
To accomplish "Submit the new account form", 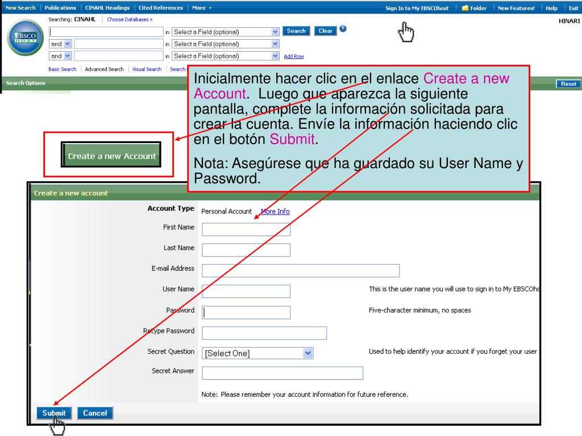I will (x=54, y=413).
